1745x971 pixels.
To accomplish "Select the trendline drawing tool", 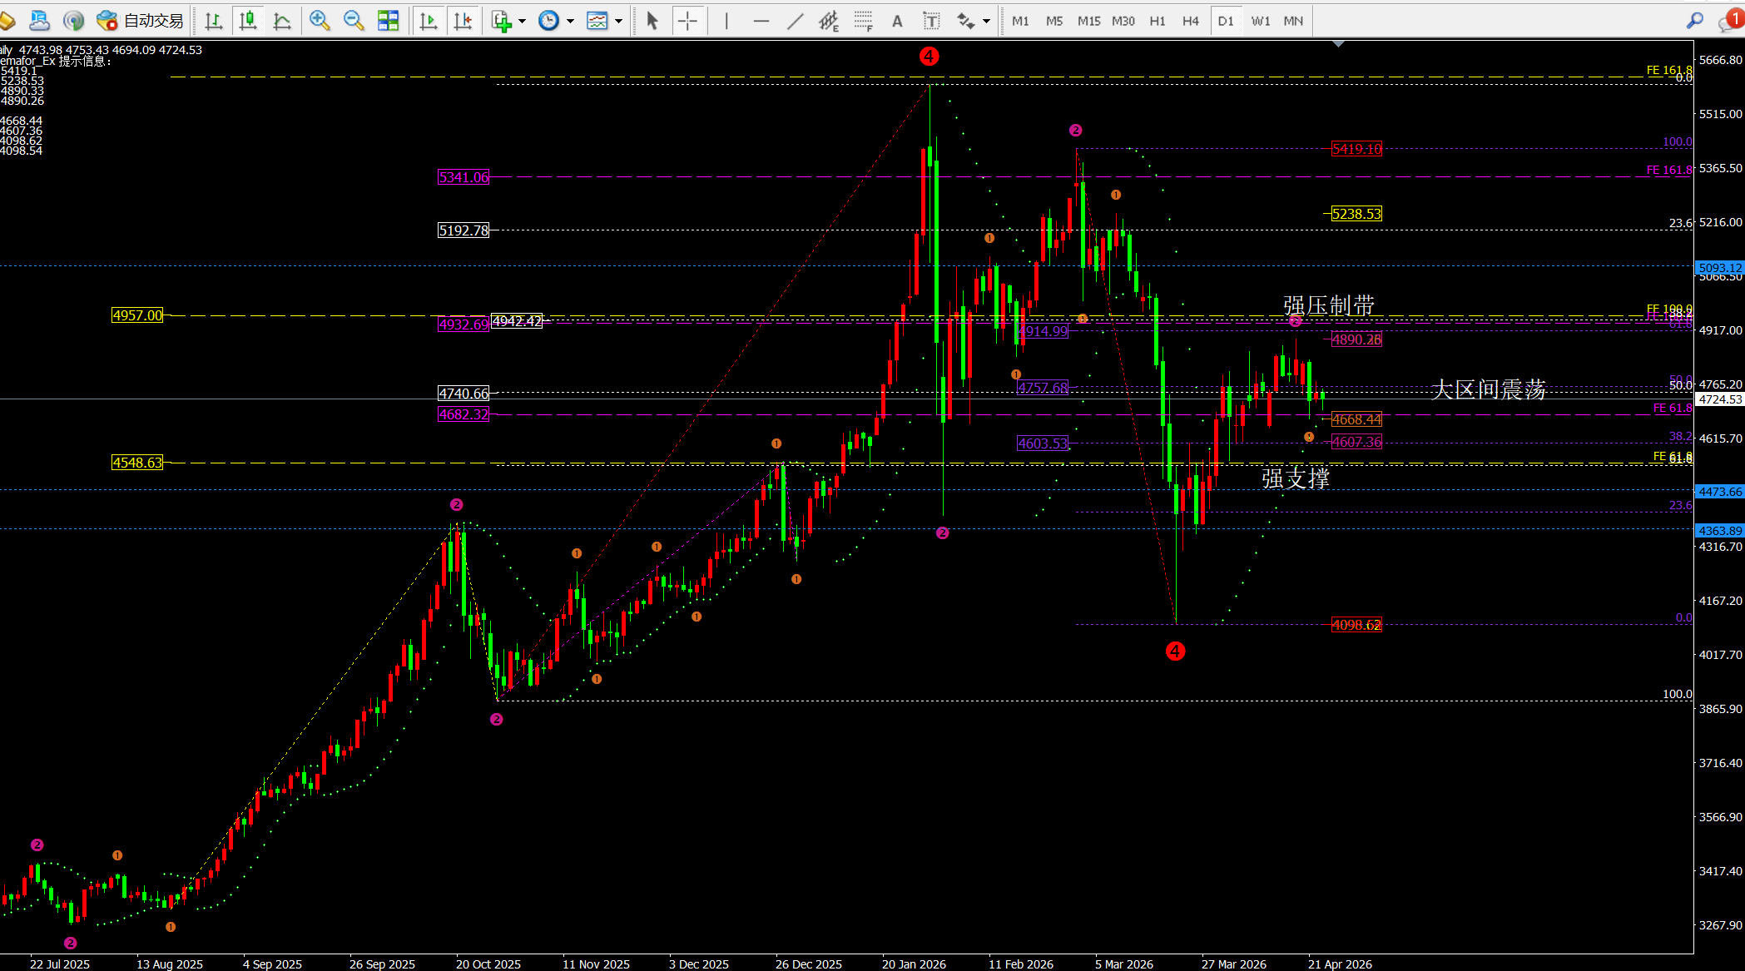I will pos(795,21).
